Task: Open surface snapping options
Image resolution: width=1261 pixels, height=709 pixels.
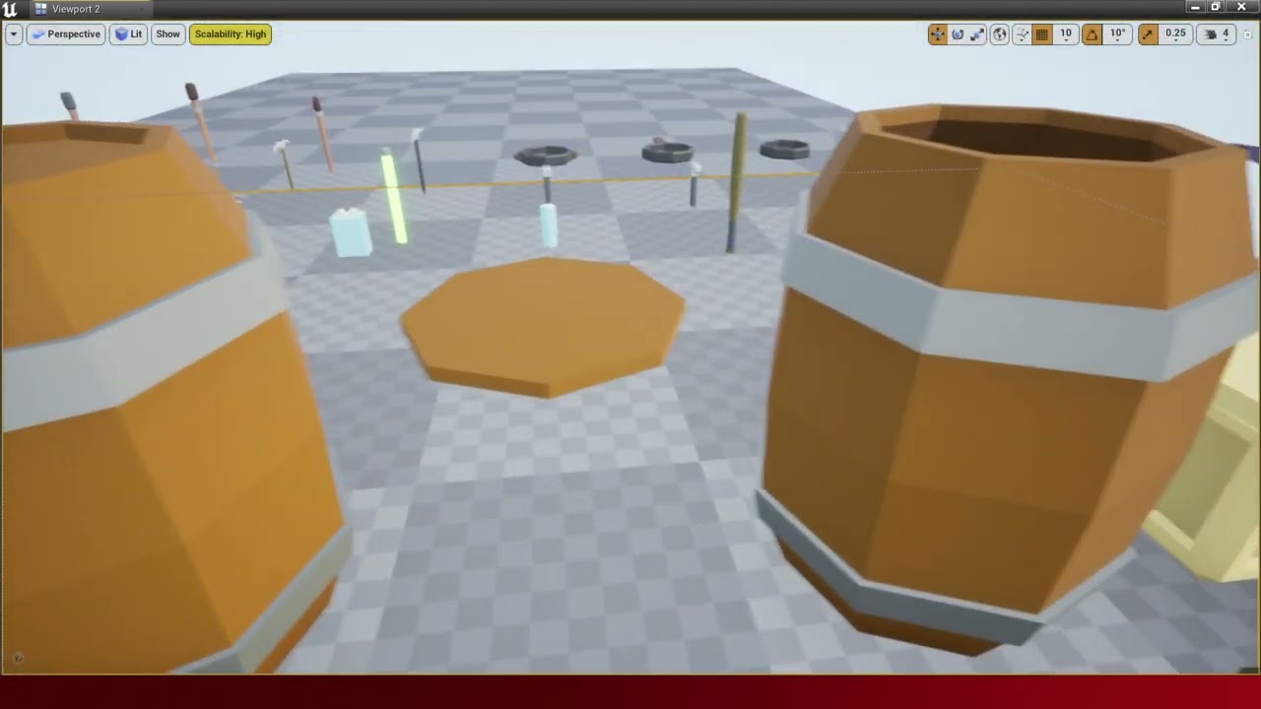Action: [1023, 34]
